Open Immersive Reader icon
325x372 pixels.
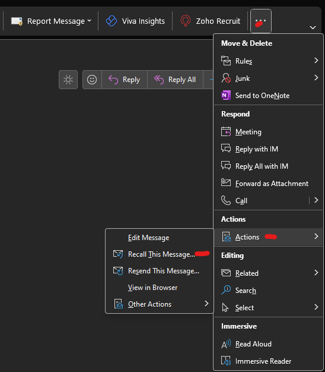(x=226, y=361)
